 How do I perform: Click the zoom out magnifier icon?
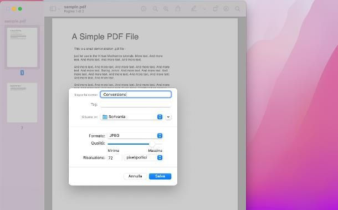[x=155, y=9]
